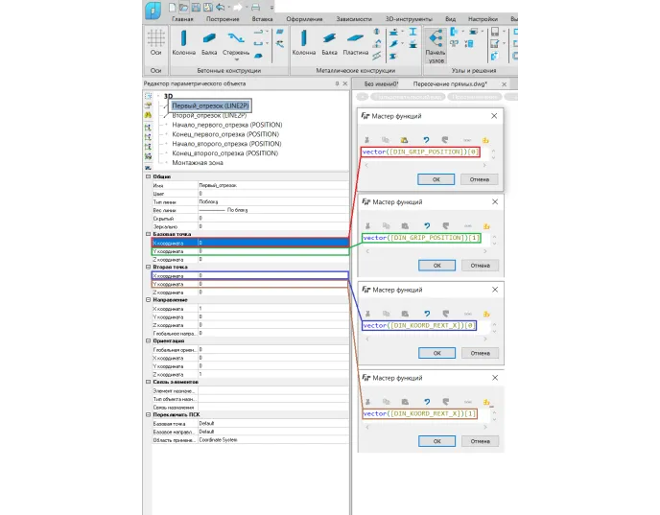
Task: Open the dropdown arrow under Стержень
Action: pos(236,59)
